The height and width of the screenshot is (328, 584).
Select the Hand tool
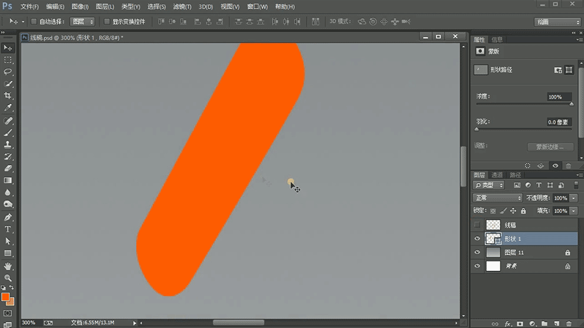tap(8, 266)
